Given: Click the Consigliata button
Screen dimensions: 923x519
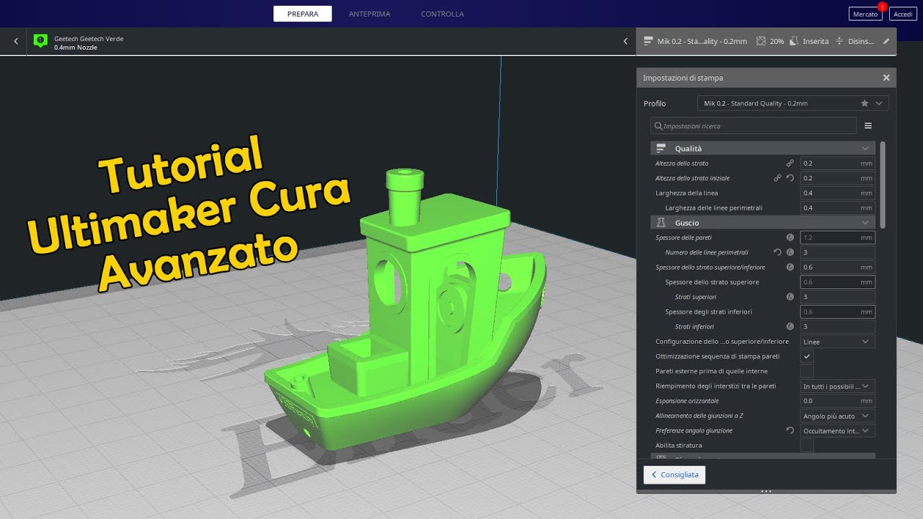Looking at the screenshot, I should 674,474.
